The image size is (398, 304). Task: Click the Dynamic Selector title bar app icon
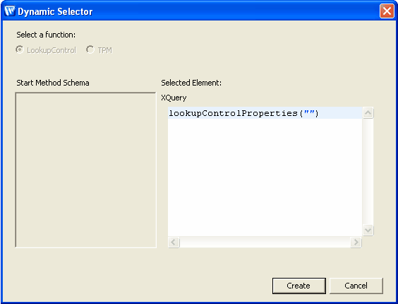(10, 11)
